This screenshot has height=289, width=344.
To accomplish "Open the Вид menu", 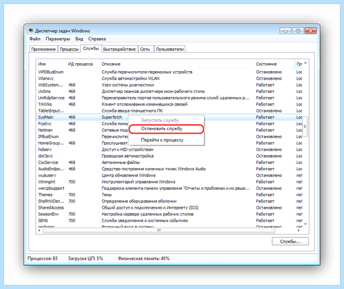I will (x=79, y=39).
